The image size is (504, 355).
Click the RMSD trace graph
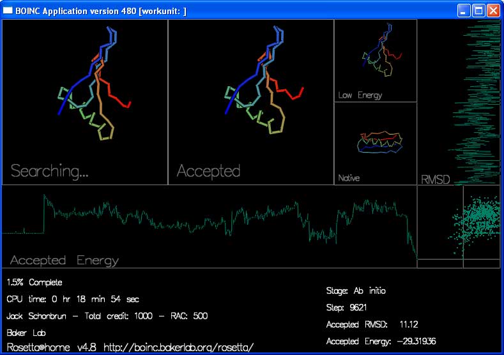459,102
